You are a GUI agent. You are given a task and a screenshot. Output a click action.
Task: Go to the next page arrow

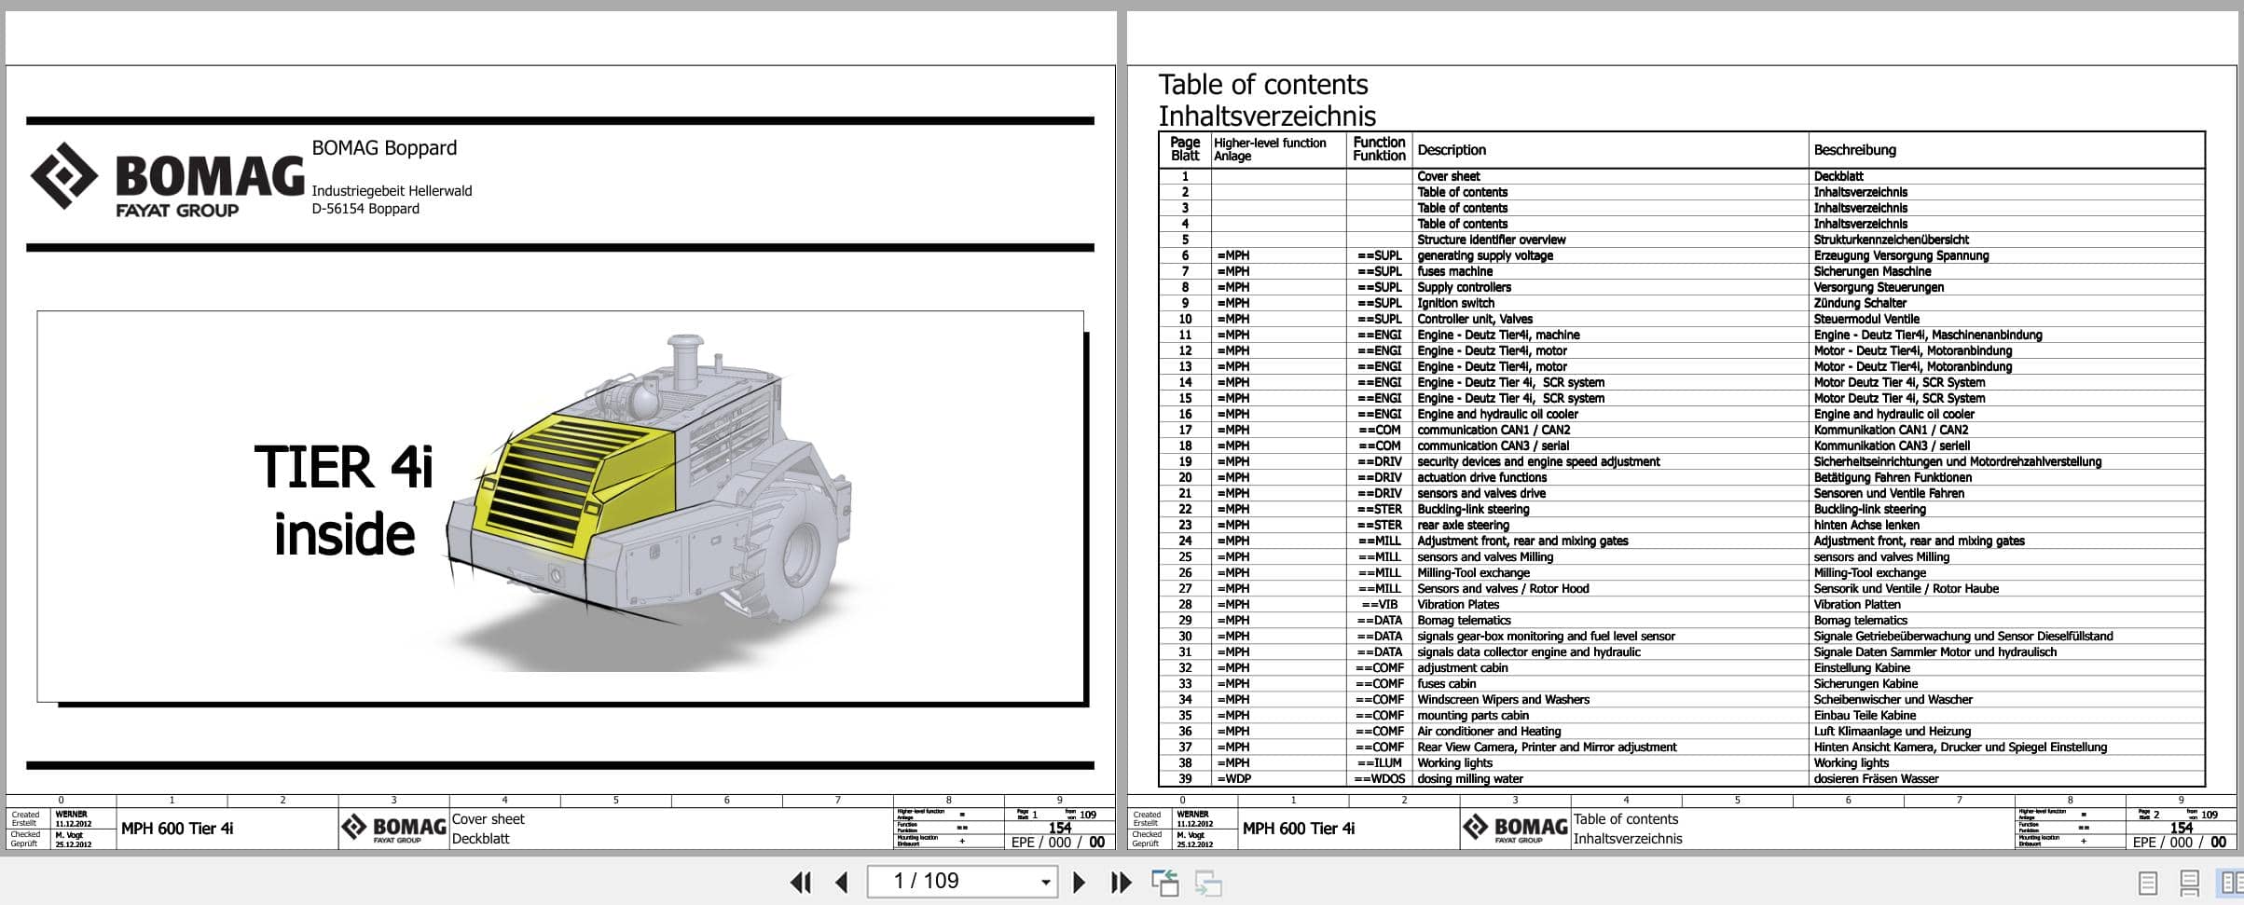pos(1079,882)
